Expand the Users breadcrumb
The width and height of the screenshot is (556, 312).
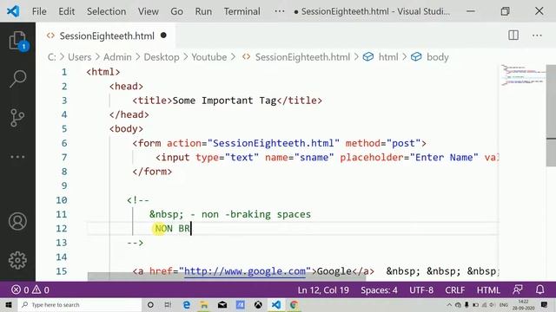[79, 57]
